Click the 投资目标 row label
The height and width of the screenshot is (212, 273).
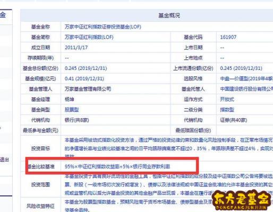tap(40, 148)
